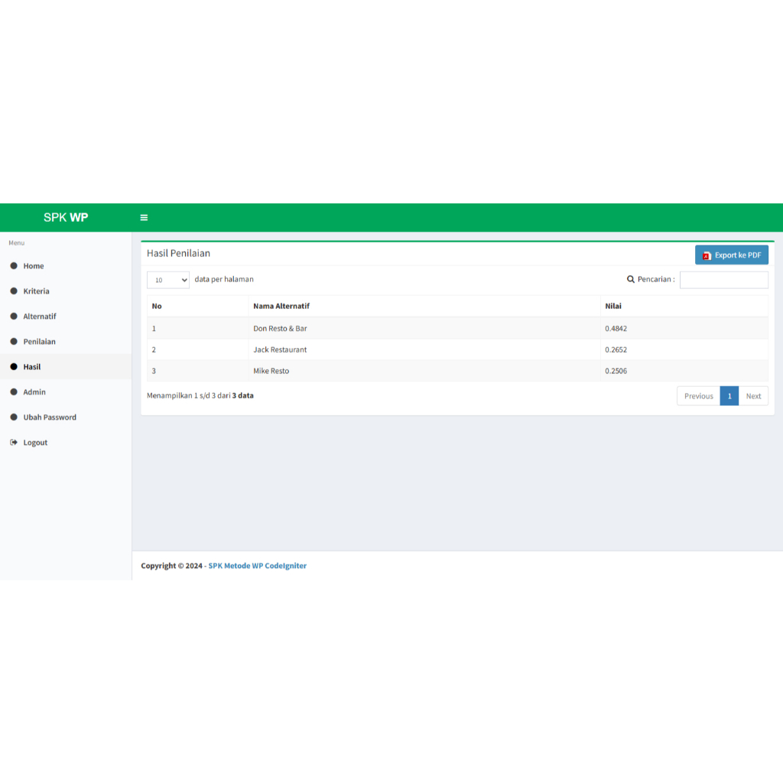
Task: Click the Alternatif menu bullet icon
Action: point(14,316)
